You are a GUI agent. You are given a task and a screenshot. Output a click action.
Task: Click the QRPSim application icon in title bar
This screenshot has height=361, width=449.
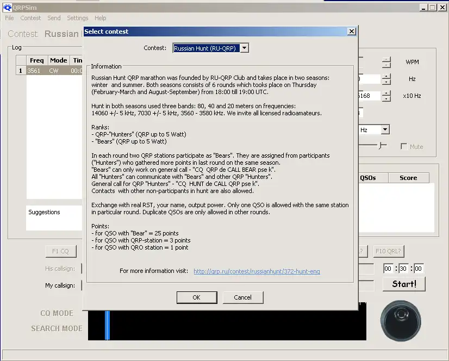[x=7, y=8]
